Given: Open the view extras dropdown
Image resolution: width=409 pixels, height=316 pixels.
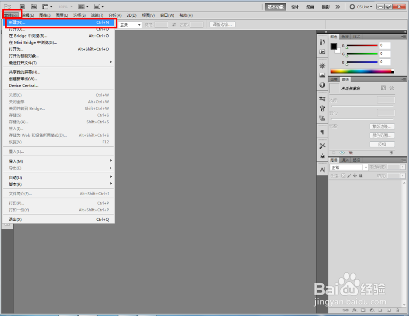Looking at the screenshot, I should tap(47, 7).
